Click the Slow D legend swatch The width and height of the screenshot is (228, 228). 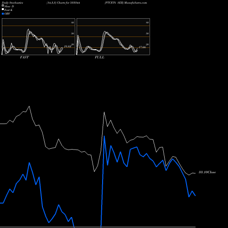3,6
